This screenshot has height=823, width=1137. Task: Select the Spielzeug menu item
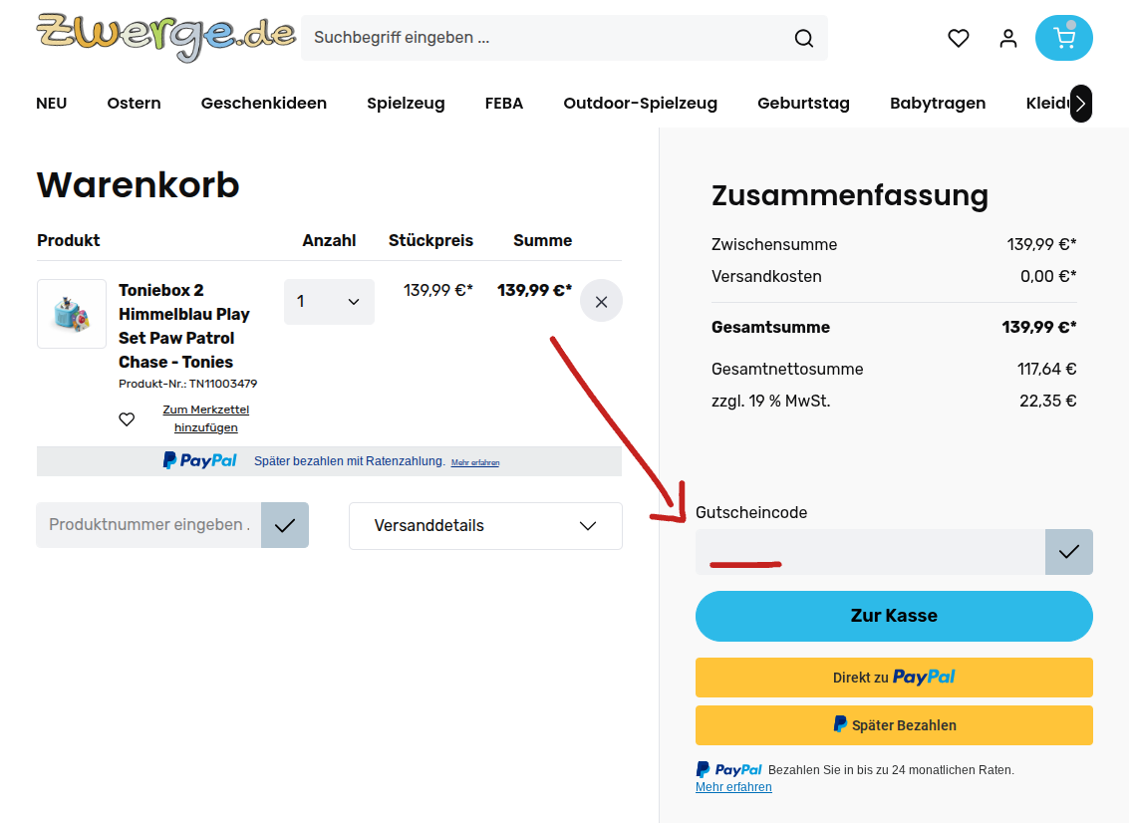point(406,103)
